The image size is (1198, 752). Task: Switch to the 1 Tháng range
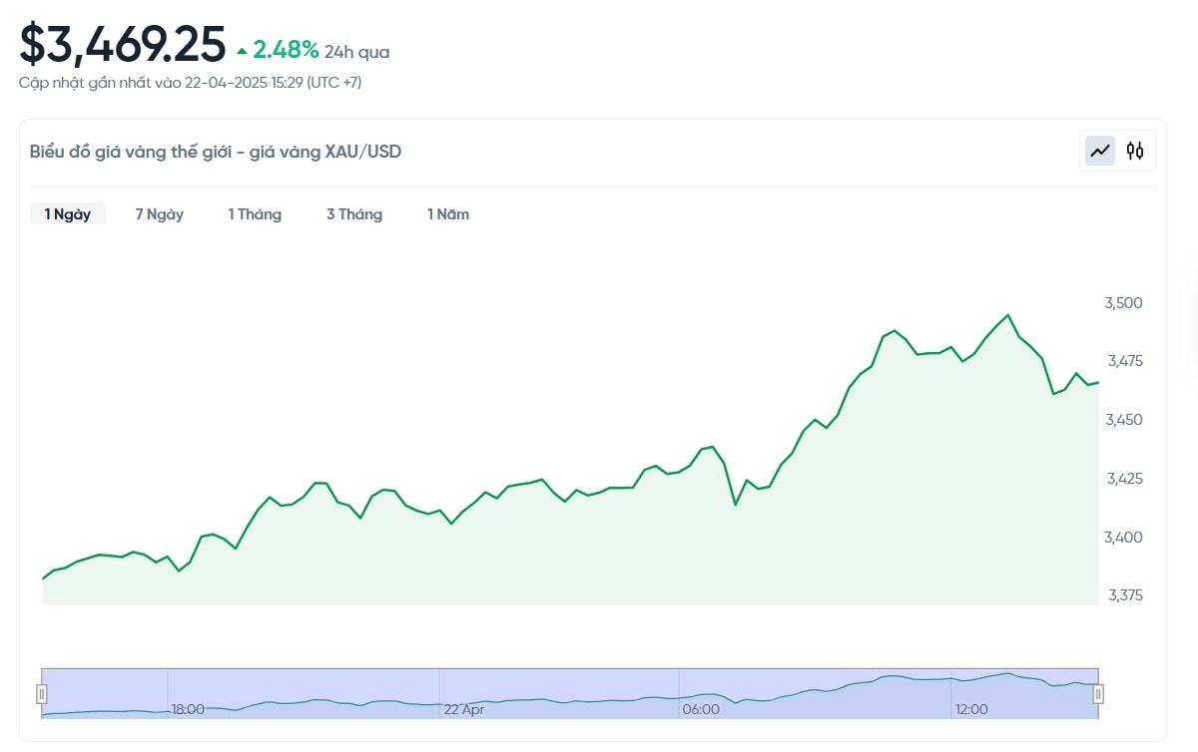pyautogui.click(x=255, y=214)
